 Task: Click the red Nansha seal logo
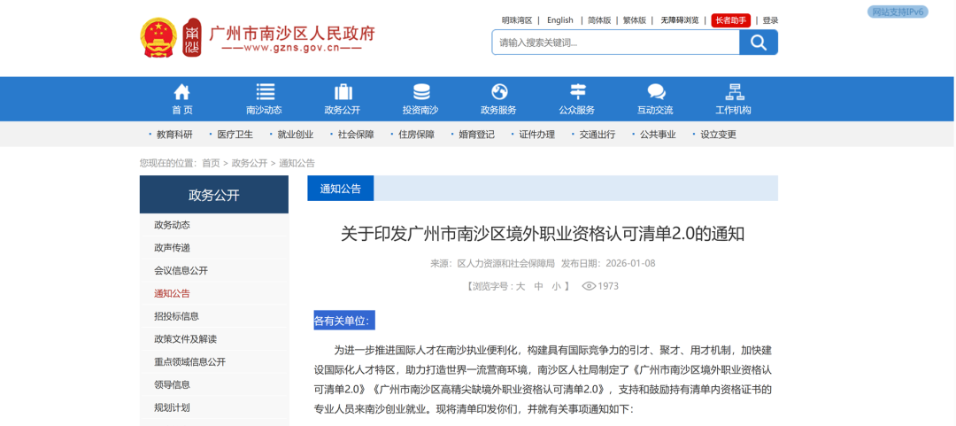[x=192, y=38]
